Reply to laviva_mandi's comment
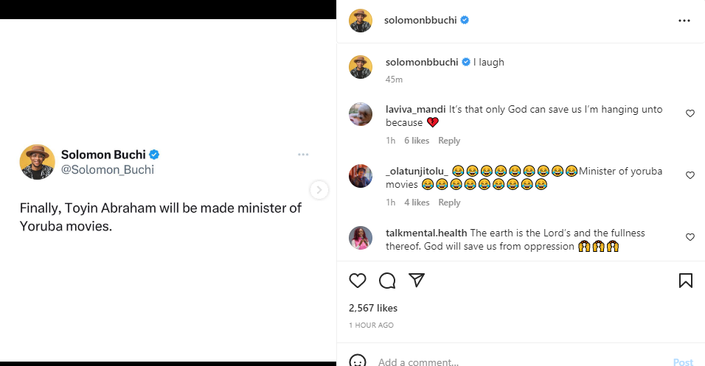This screenshot has width=705, height=366. click(449, 141)
